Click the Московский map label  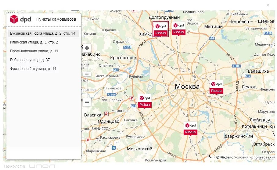[x=139, y=149]
